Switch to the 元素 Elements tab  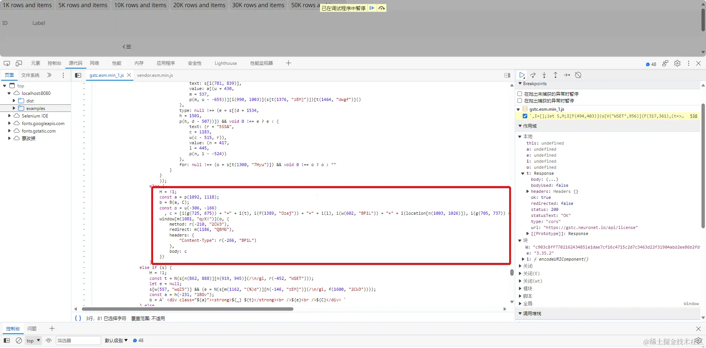coord(35,63)
